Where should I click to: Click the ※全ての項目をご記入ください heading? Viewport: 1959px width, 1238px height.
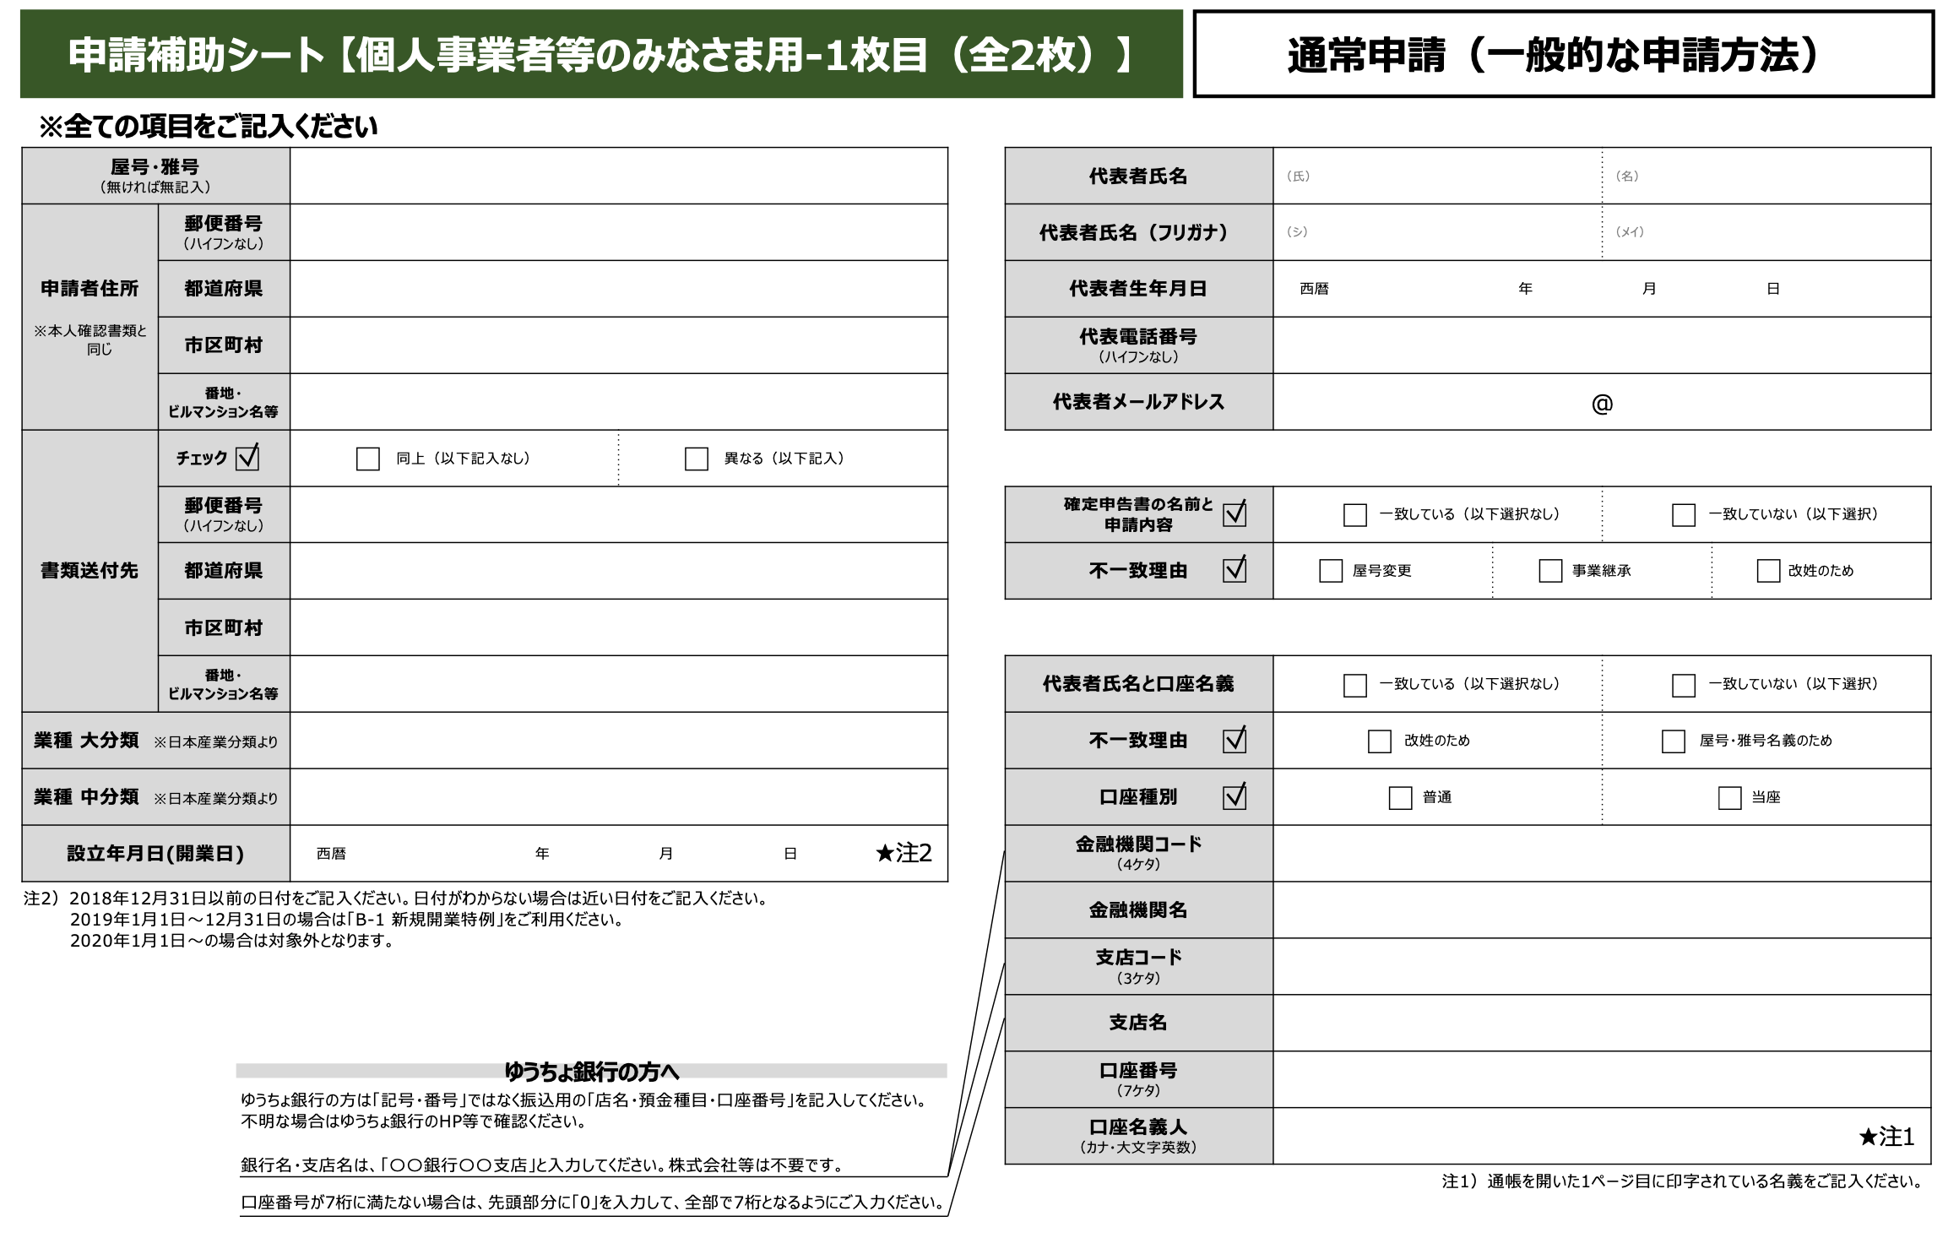[208, 127]
